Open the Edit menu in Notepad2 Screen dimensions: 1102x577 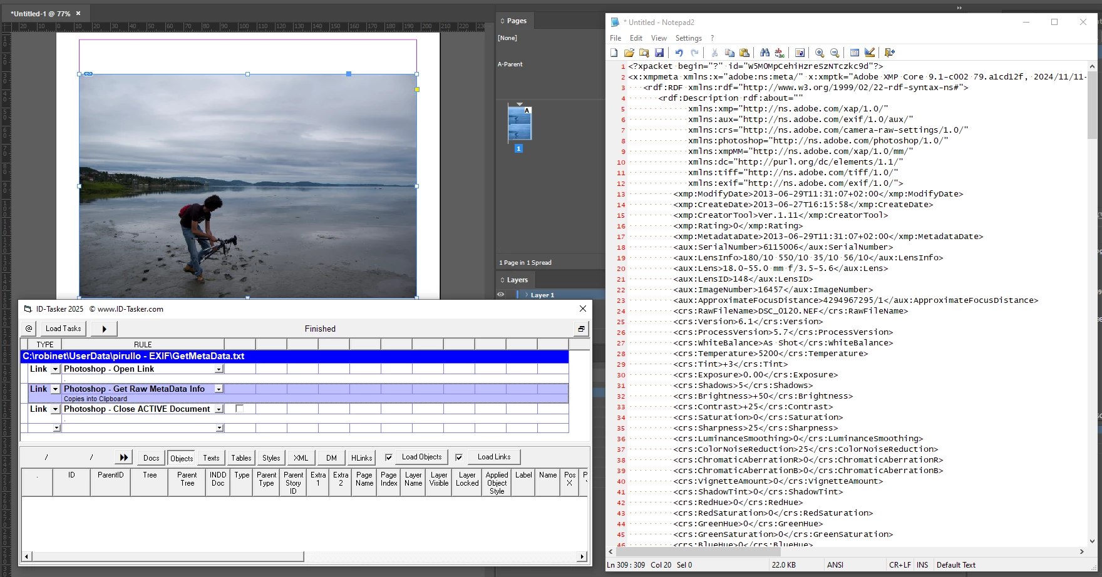click(636, 38)
